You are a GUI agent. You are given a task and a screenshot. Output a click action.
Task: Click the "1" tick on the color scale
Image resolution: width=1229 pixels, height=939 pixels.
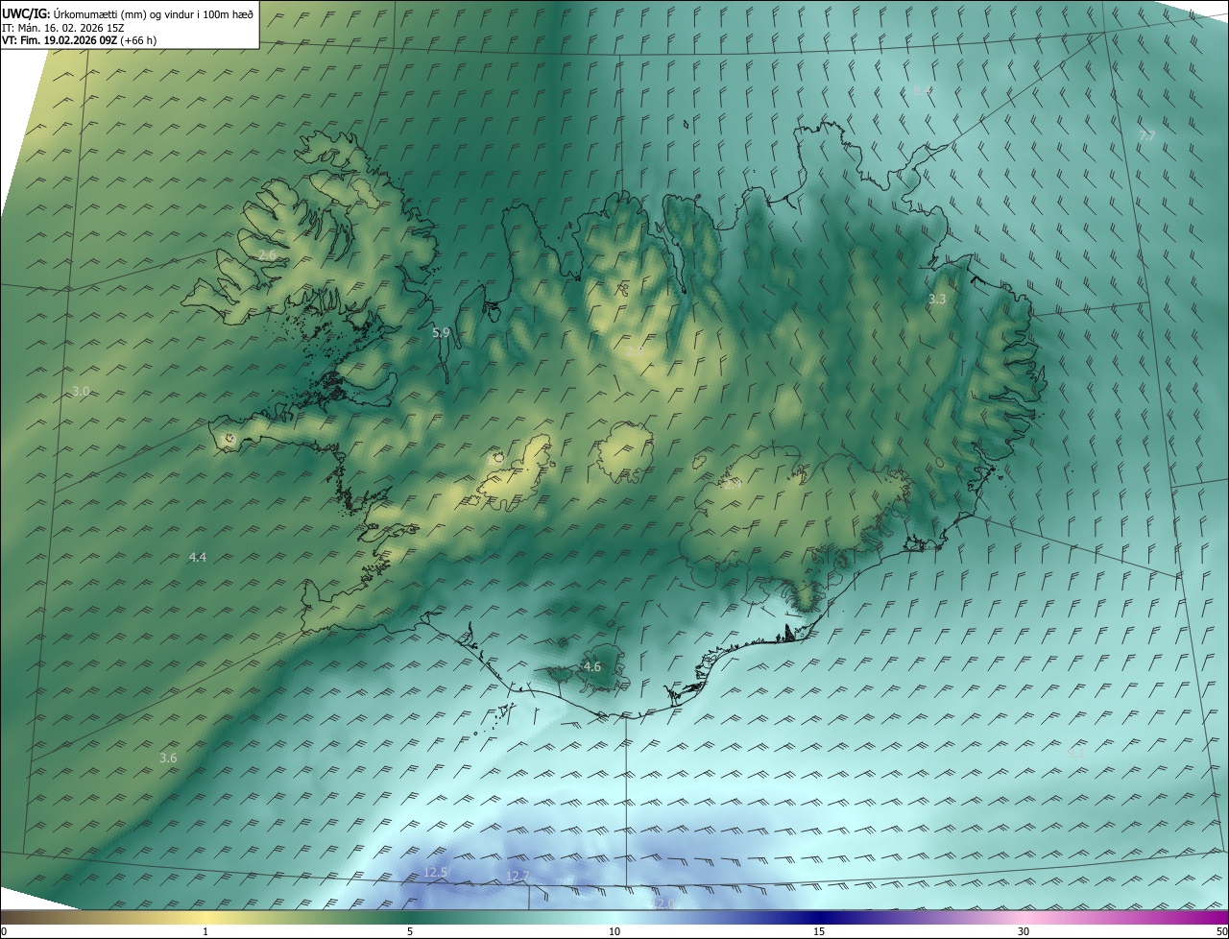[205, 931]
